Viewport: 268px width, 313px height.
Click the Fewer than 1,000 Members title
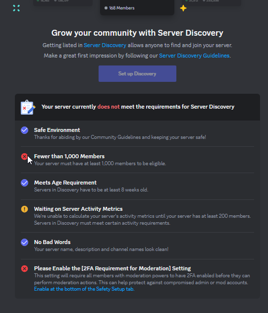click(x=69, y=156)
